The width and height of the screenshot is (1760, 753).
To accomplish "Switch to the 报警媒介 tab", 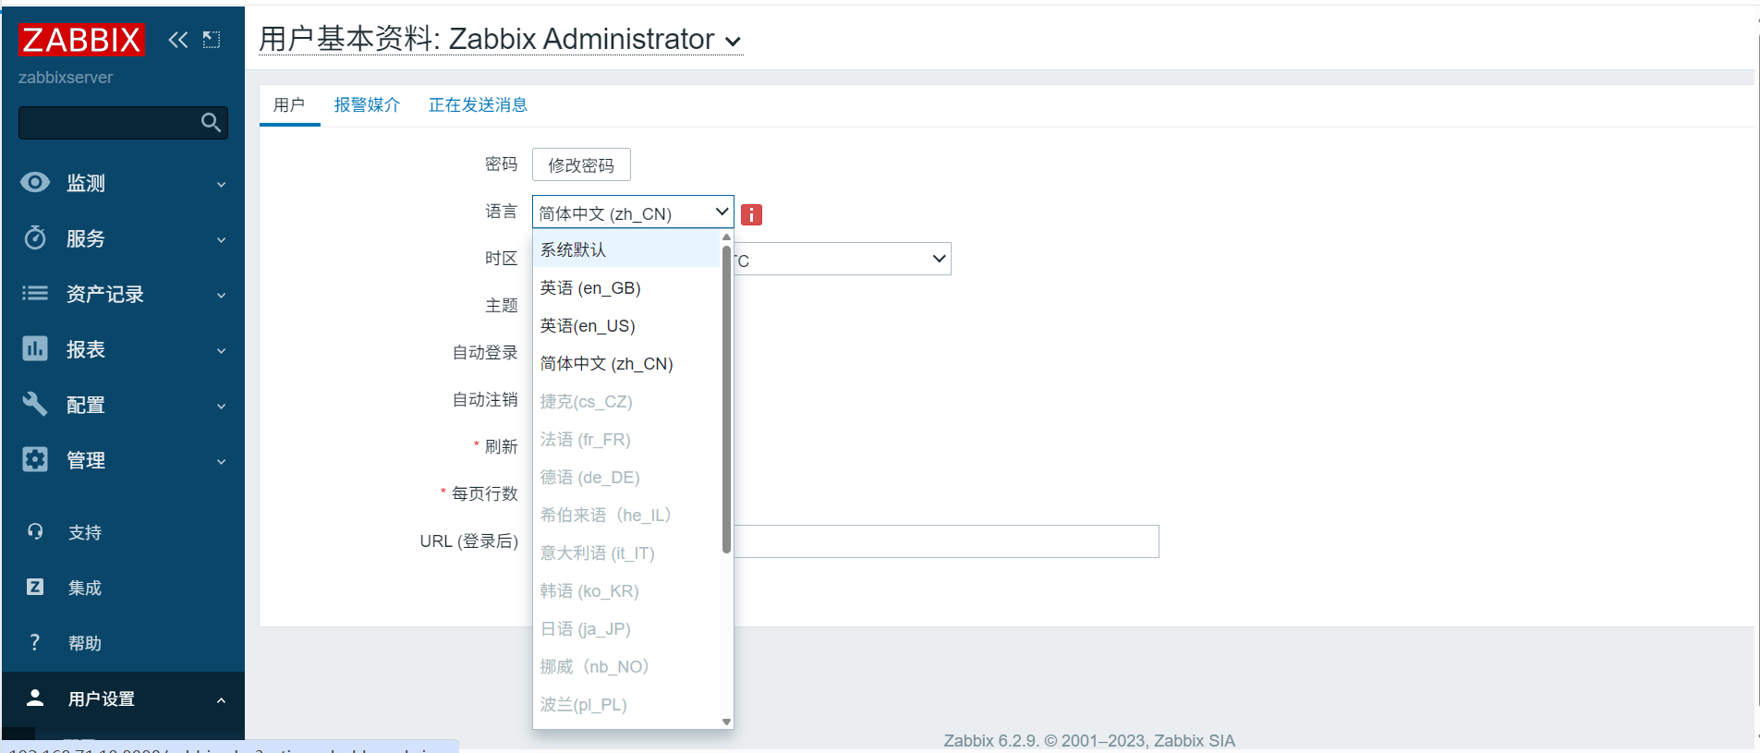I will [x=367, y=105].
